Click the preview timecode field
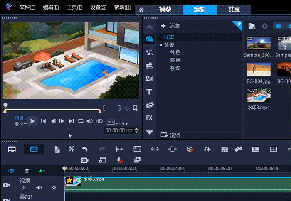This screenshot has height=201, width=291. tap(119, 130)
